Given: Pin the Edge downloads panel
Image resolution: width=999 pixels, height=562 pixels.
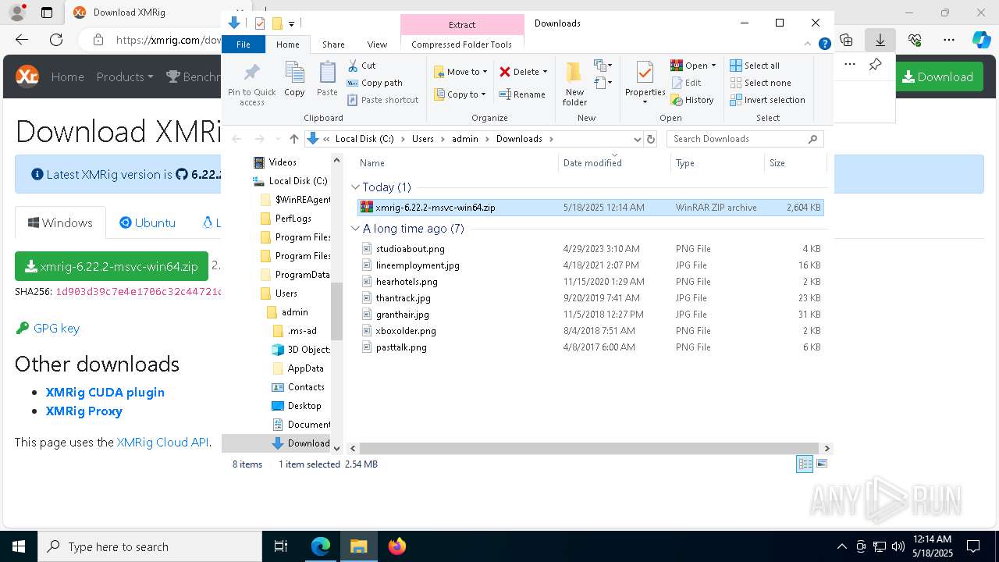Looking at the screenshot, I should pyautogui.click(x=875, y=65).
